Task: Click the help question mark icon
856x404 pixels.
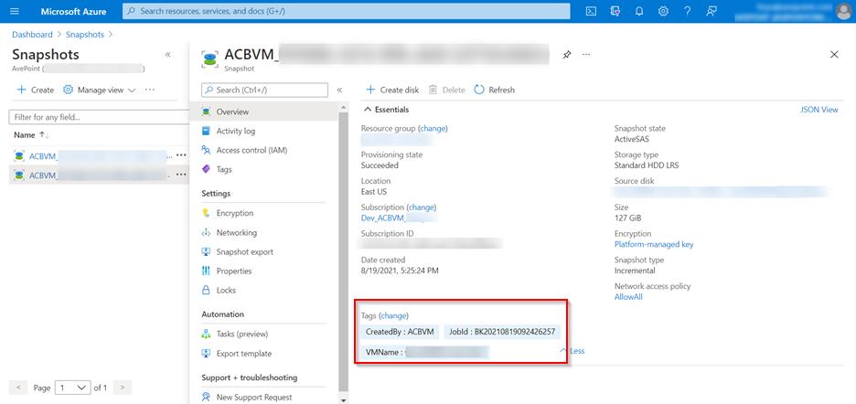Action: (x=687, y=11)
